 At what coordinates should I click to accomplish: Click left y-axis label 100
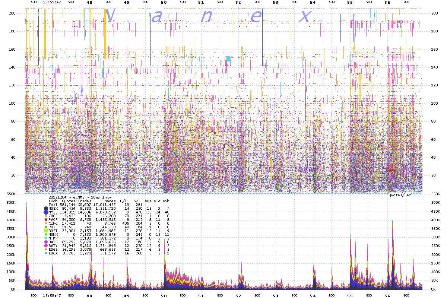pos(12,103)
